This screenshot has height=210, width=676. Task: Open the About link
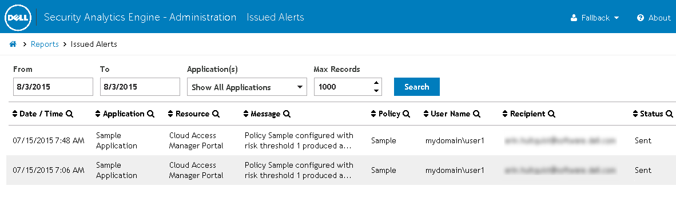point(654,18)
